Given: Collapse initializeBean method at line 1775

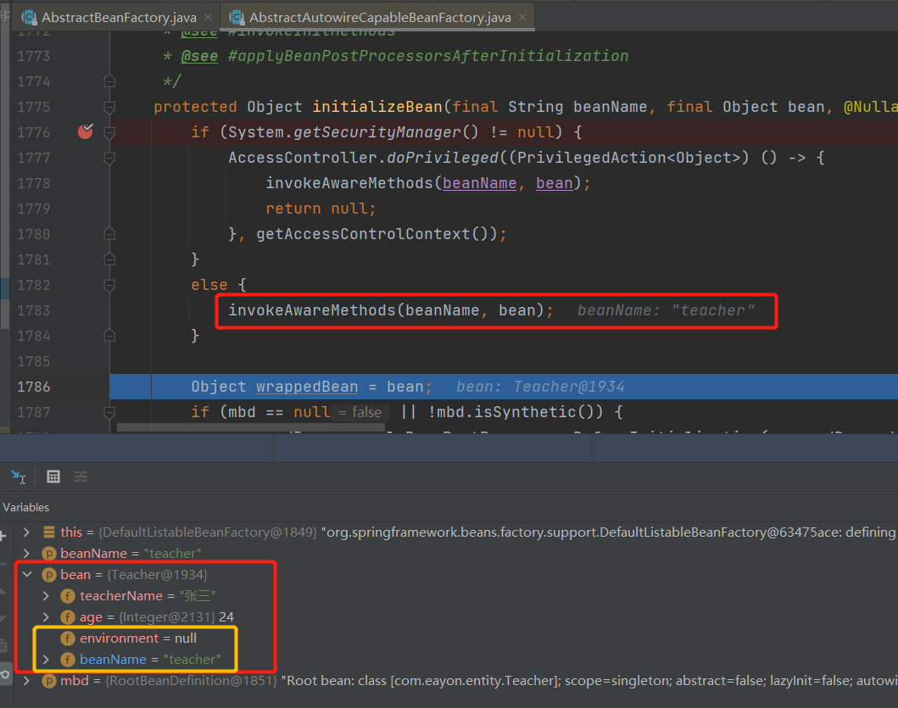Looking at the screenshot, I should [109, 107].
